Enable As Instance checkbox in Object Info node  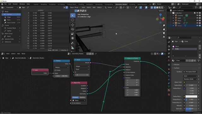pyautogui.click(x=73, y=103)
